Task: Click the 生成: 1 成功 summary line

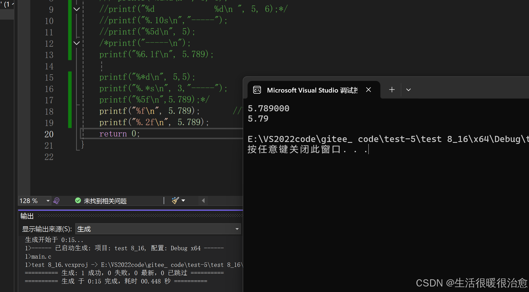Action: pyautogui.click(x=124, y=273)
